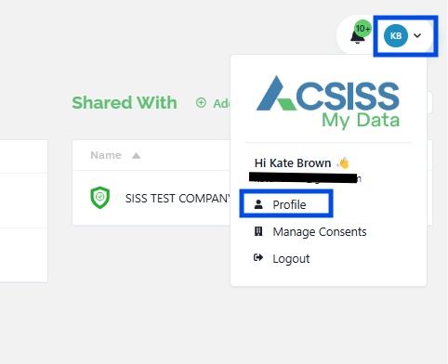The height and width of the screenshot is (364, 448).
Task: Open the notifications bell
Action: (x=357, y=38)
